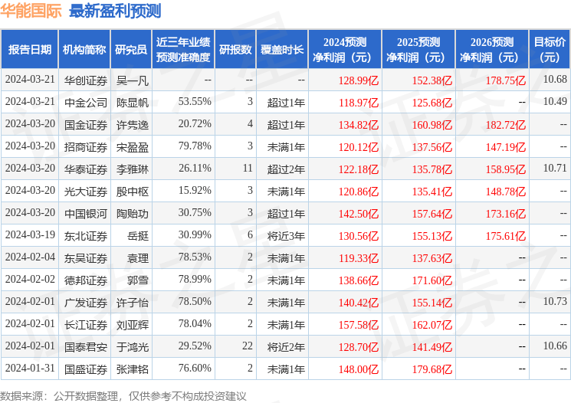The height and width of the screenshot is (403, 571).
Task: Click 长江证券 institution cell
Action: pos(86,325)
